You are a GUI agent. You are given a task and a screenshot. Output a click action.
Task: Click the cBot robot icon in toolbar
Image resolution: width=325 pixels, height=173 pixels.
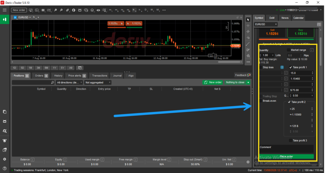point(80,10)
